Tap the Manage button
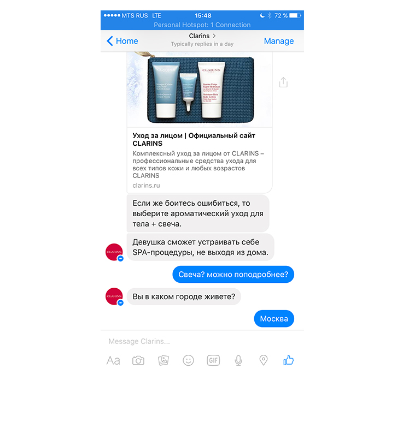The height and width of the screenshot is (434, 409). pos(279,41)
